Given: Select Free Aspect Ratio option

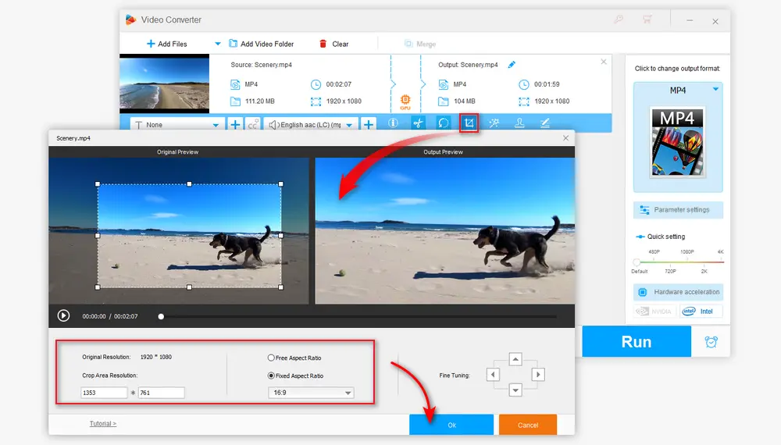Looking at the screenshot, I should pos(271,358).
